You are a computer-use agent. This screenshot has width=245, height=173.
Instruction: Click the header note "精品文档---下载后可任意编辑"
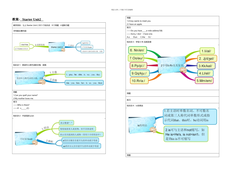[x=122, y=10]
